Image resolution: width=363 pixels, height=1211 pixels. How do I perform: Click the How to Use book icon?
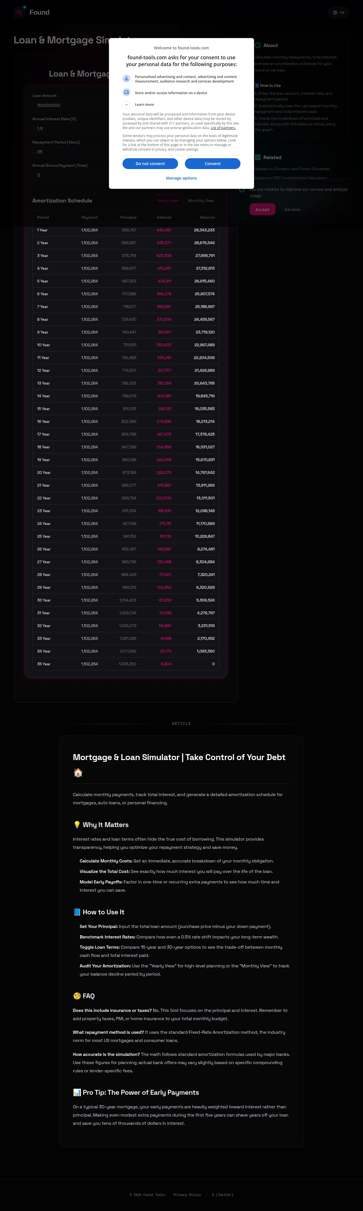[x=257, y=86]
